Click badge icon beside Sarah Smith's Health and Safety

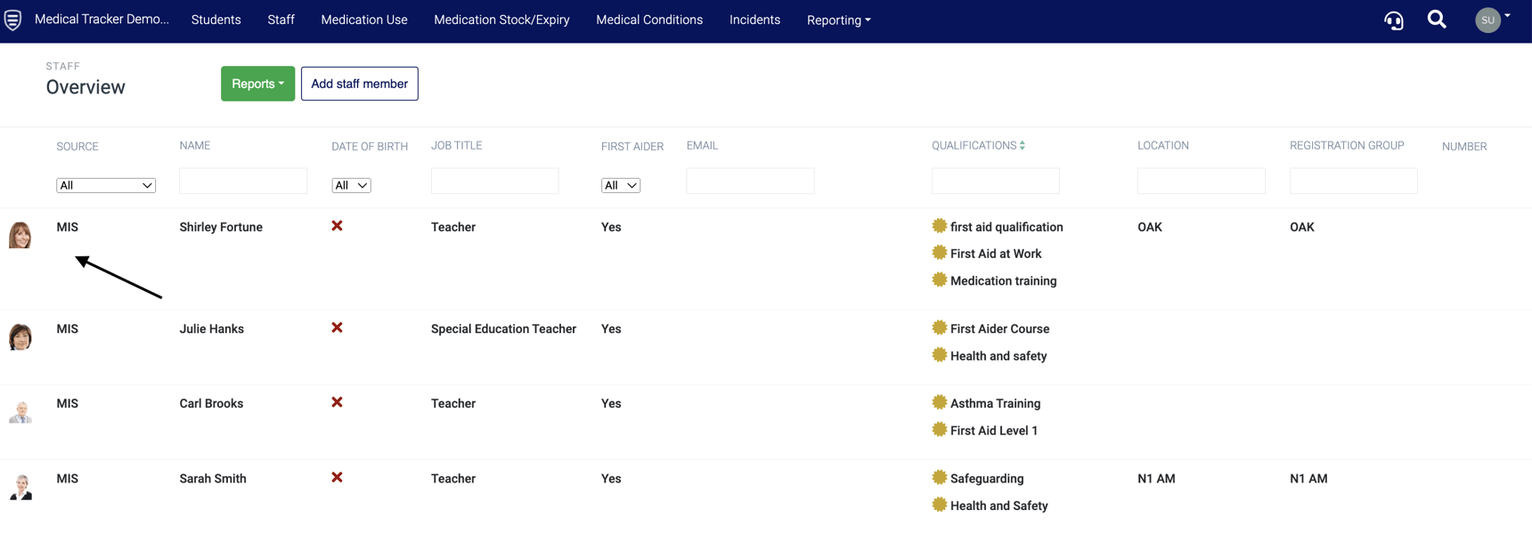coord(939,504)
